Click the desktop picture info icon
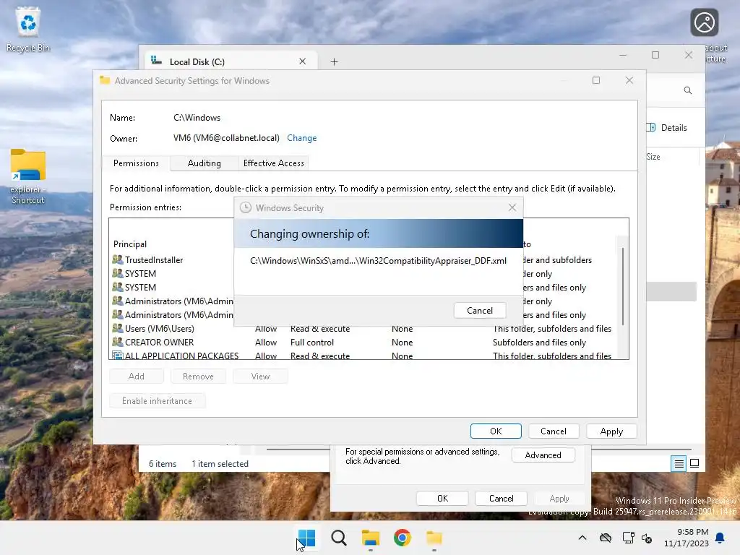 (x=705, y=22)
